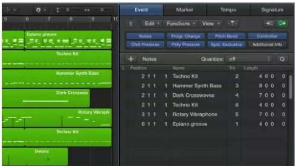
Task: Select the Techno Kit row on track 2
Action: pos(204,76)
